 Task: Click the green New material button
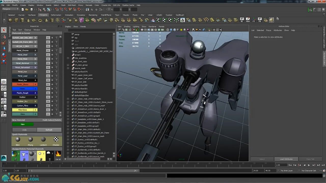(23, 124)
